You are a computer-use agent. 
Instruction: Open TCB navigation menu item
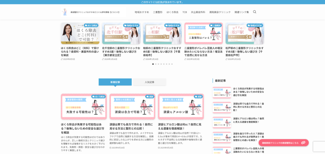(185, 12)
